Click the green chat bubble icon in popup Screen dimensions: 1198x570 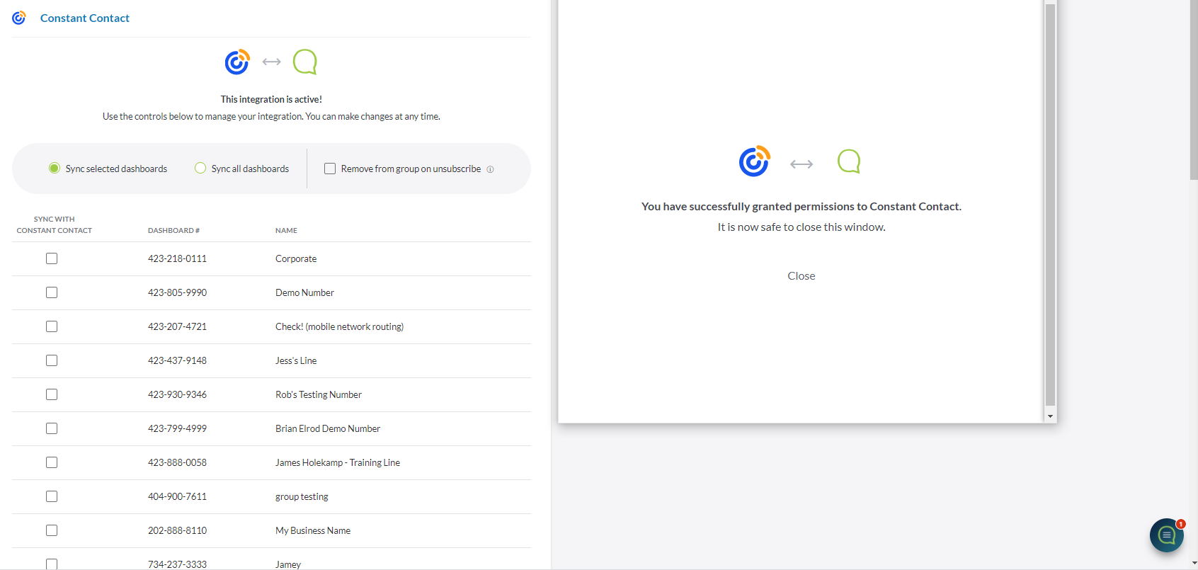point(849,161)
